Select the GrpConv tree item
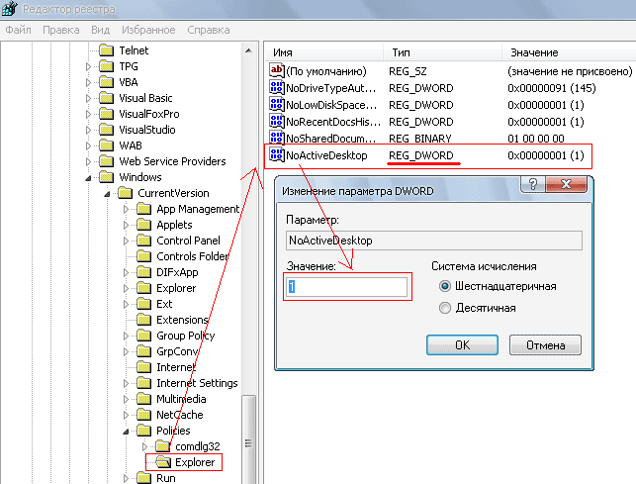 [177, 351]
